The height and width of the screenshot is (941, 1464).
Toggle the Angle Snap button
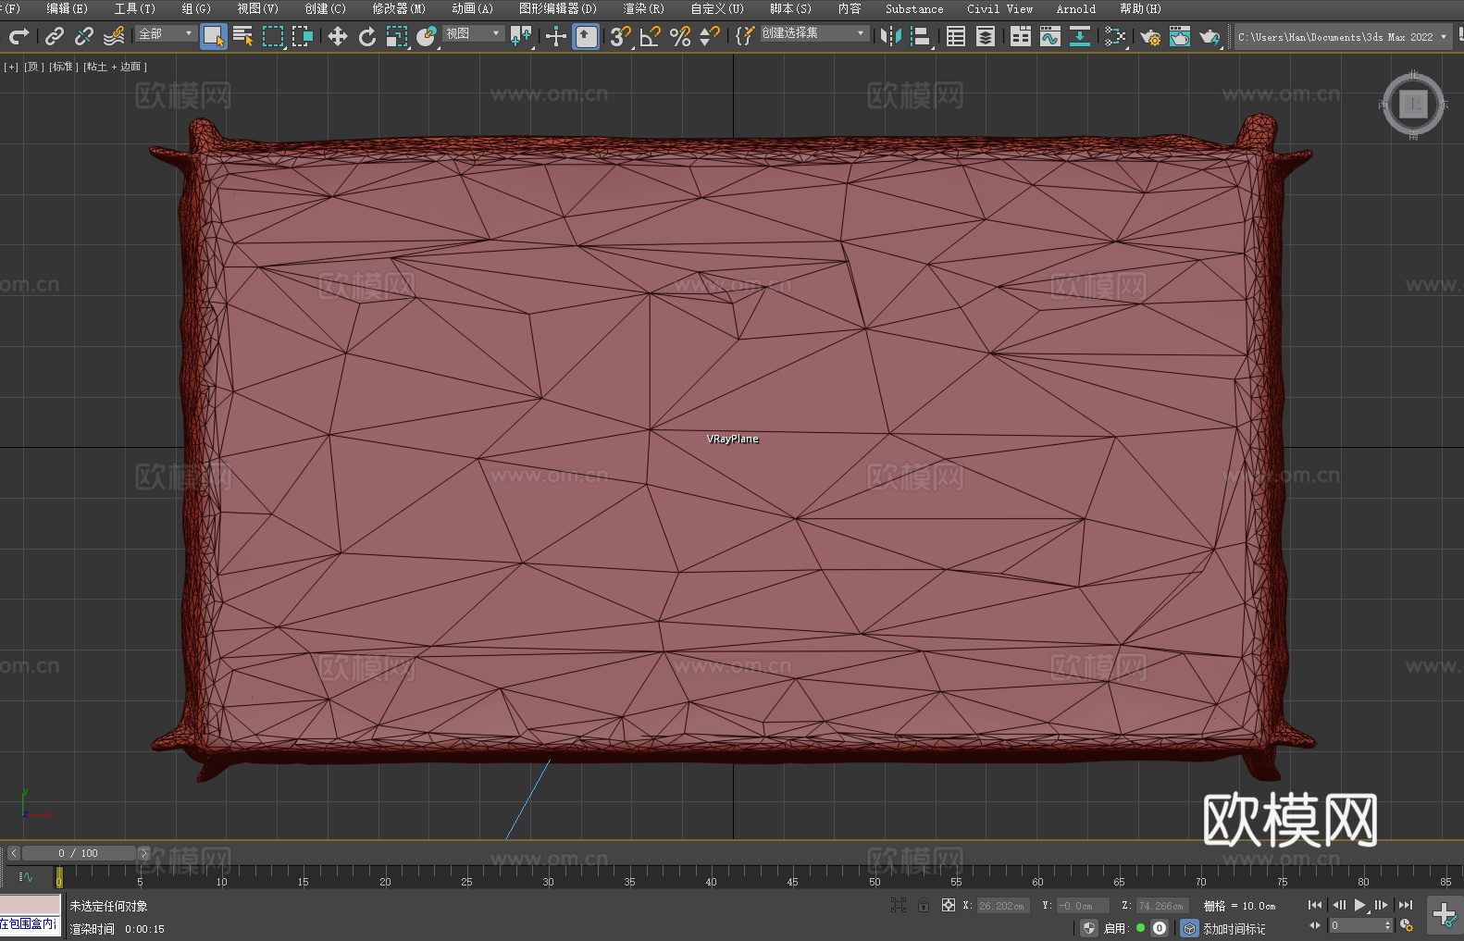[x=651, y=36]
